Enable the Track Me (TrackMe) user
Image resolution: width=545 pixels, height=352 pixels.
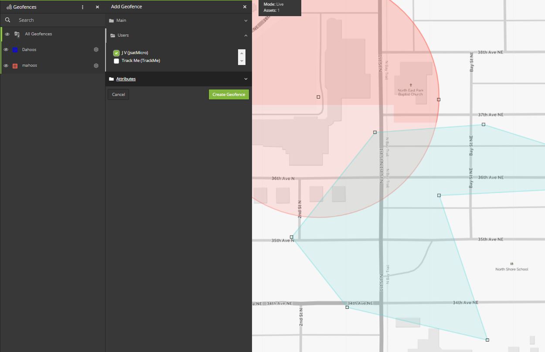point(116,61)
